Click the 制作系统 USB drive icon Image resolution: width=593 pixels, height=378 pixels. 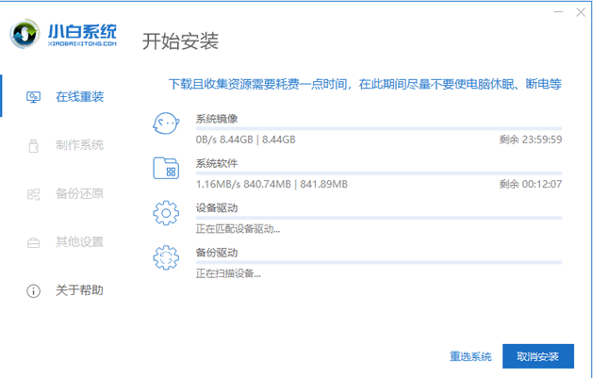click(x=33, y=145)
